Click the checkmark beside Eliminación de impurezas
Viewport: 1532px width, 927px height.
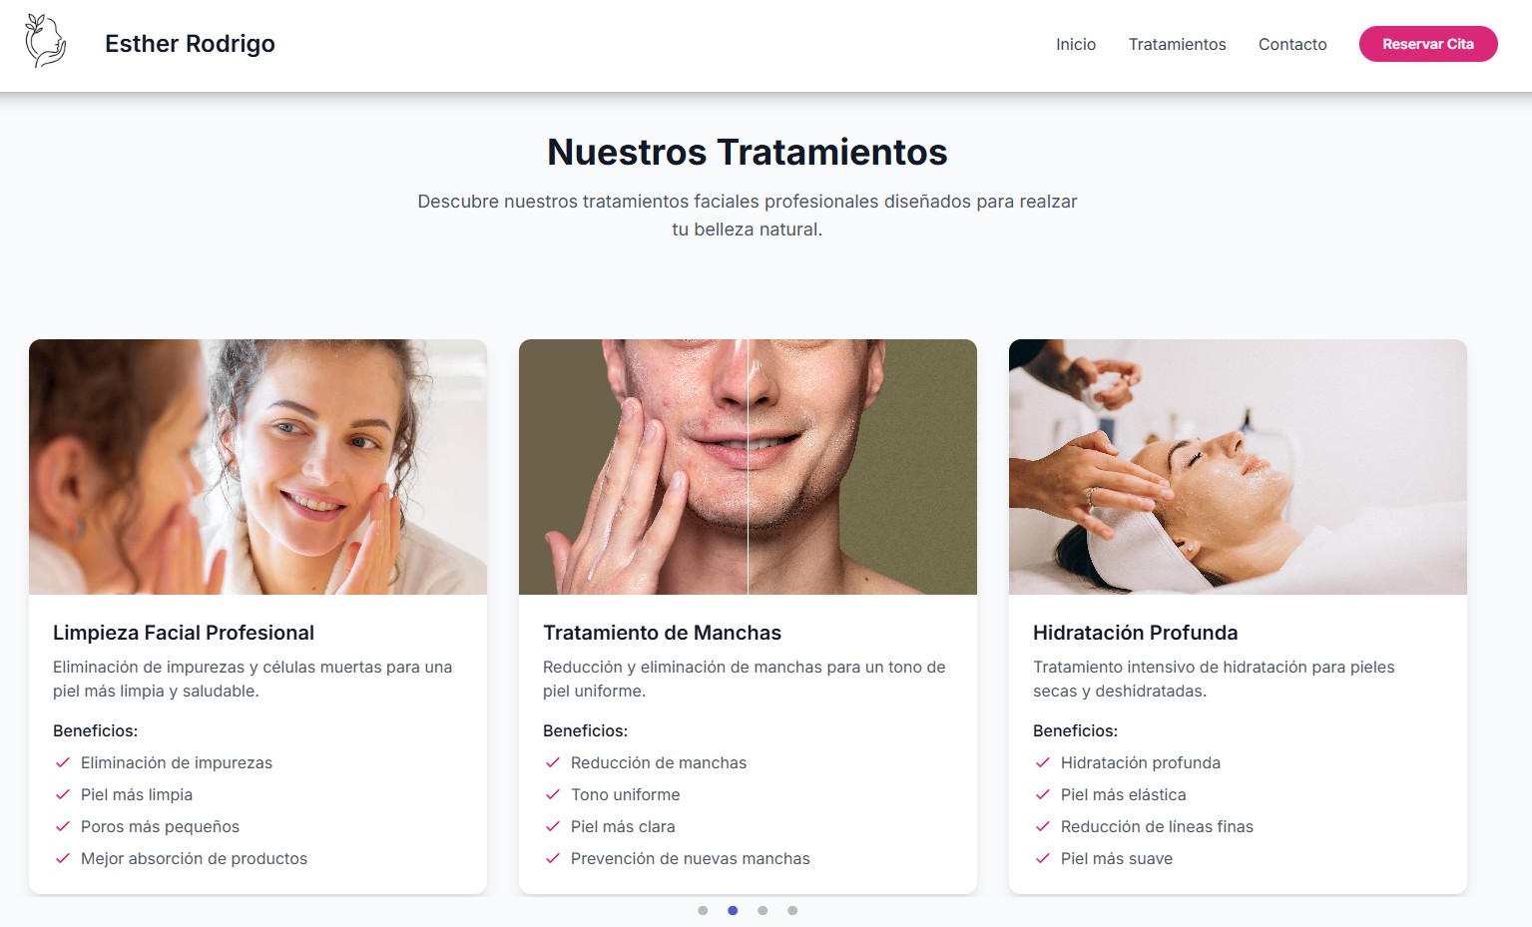coord(63,762)
